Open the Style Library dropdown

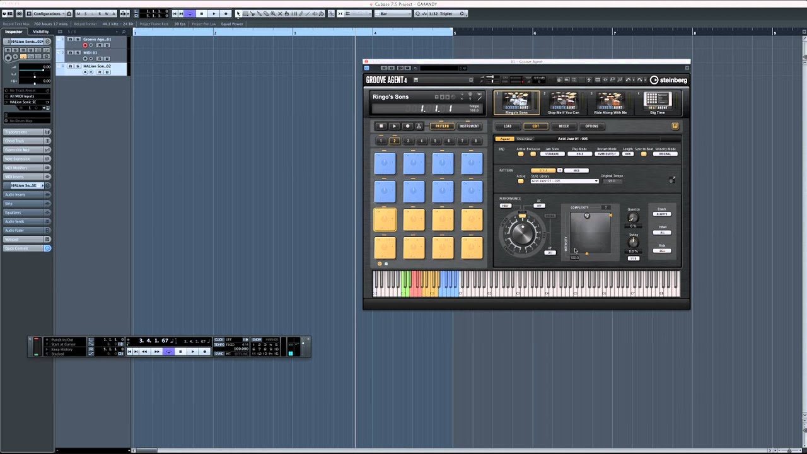[564, 181]
